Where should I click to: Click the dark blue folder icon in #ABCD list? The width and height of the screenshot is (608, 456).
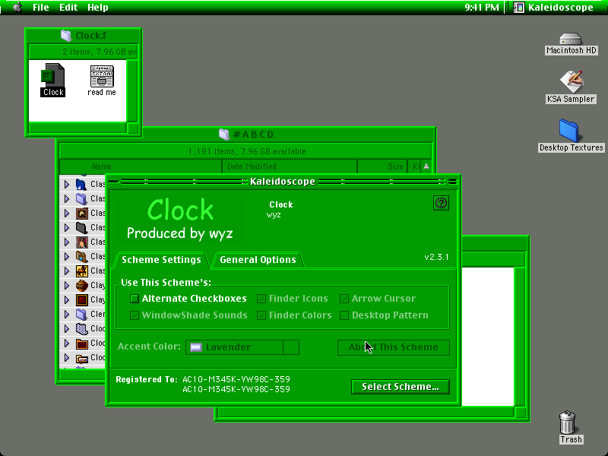(81, 184)
